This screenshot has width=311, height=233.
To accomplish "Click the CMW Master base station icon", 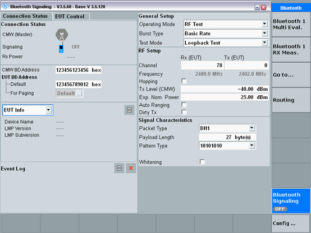I will click(62, 35).
